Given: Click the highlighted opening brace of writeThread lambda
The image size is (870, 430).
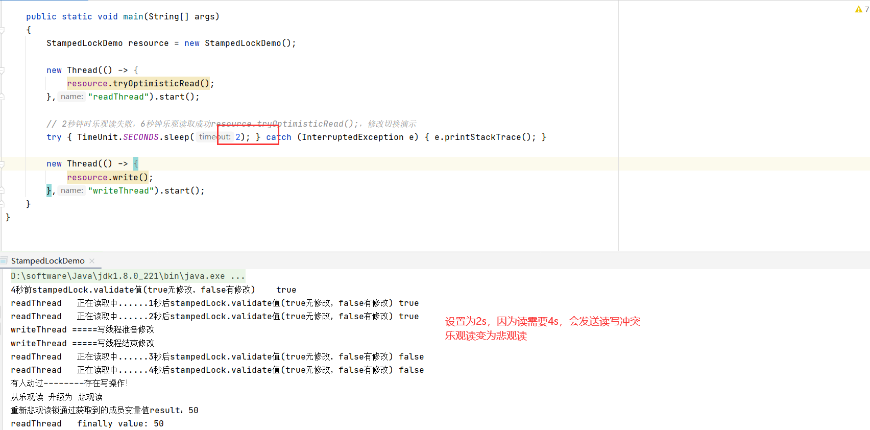Looking at the screenshot, I should click(x=136, y=164).
